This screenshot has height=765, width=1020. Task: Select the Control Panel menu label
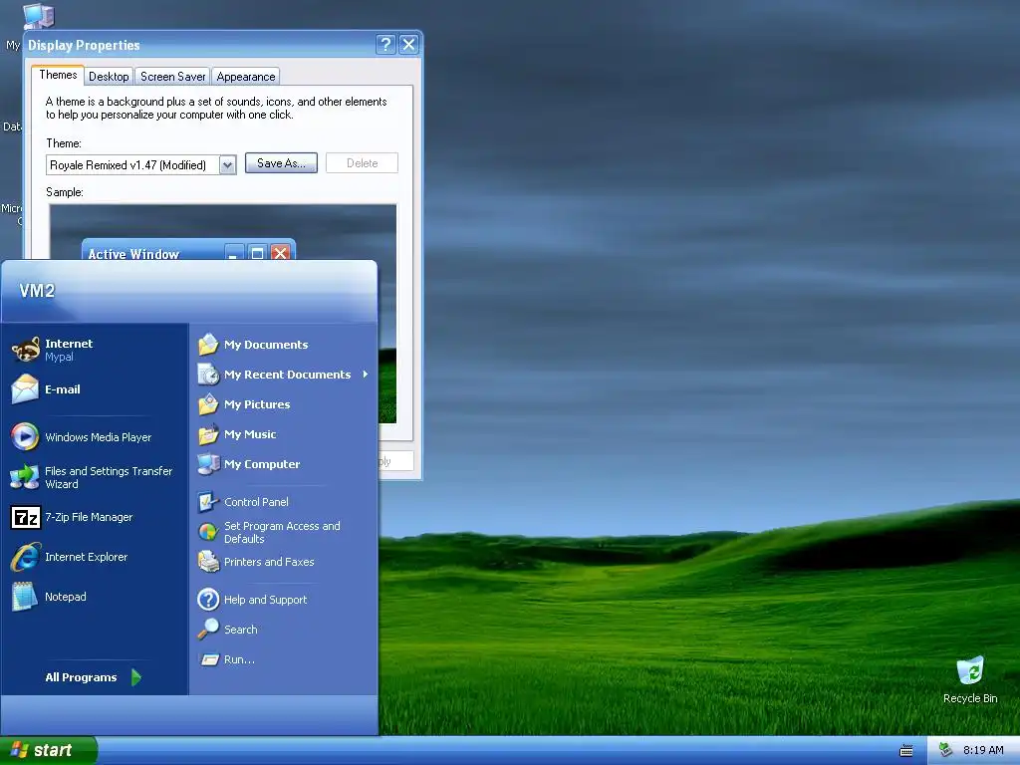pyautogui.click(x=256, y=502)
